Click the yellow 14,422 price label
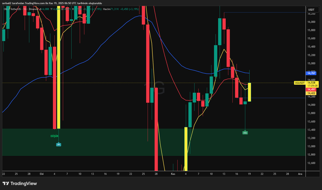The height and width of the screenshot is (190, 322). point(311,93)
